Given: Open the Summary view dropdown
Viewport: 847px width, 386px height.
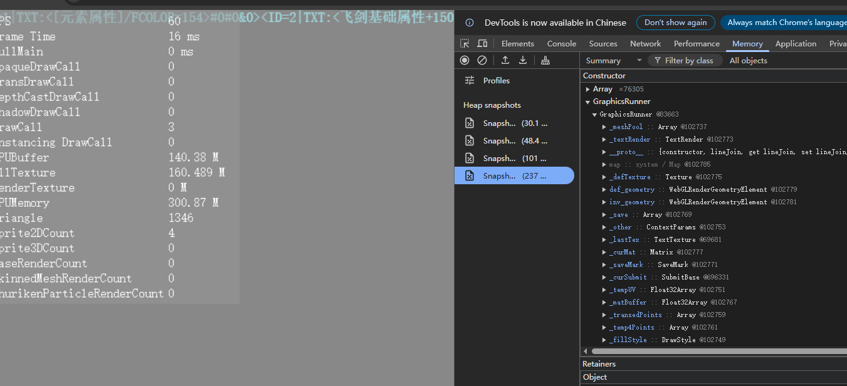Looking at the screenshot, I should tap(613, 61).
